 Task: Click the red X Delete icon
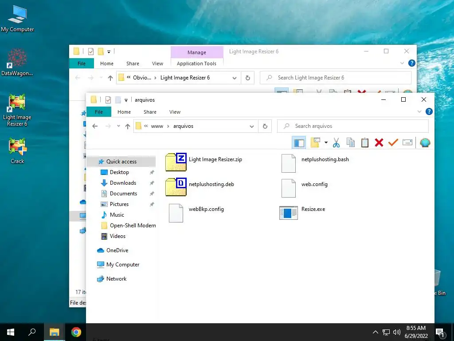click(x=379, y=143)
